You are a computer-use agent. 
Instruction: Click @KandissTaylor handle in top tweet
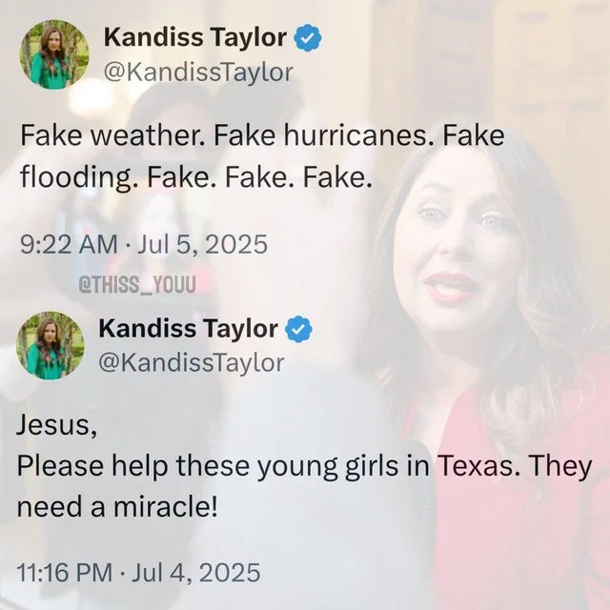197,72
